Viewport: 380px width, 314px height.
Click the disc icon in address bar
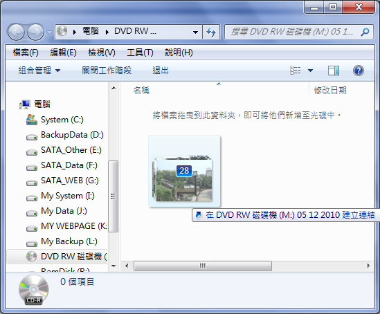(62, 31)
